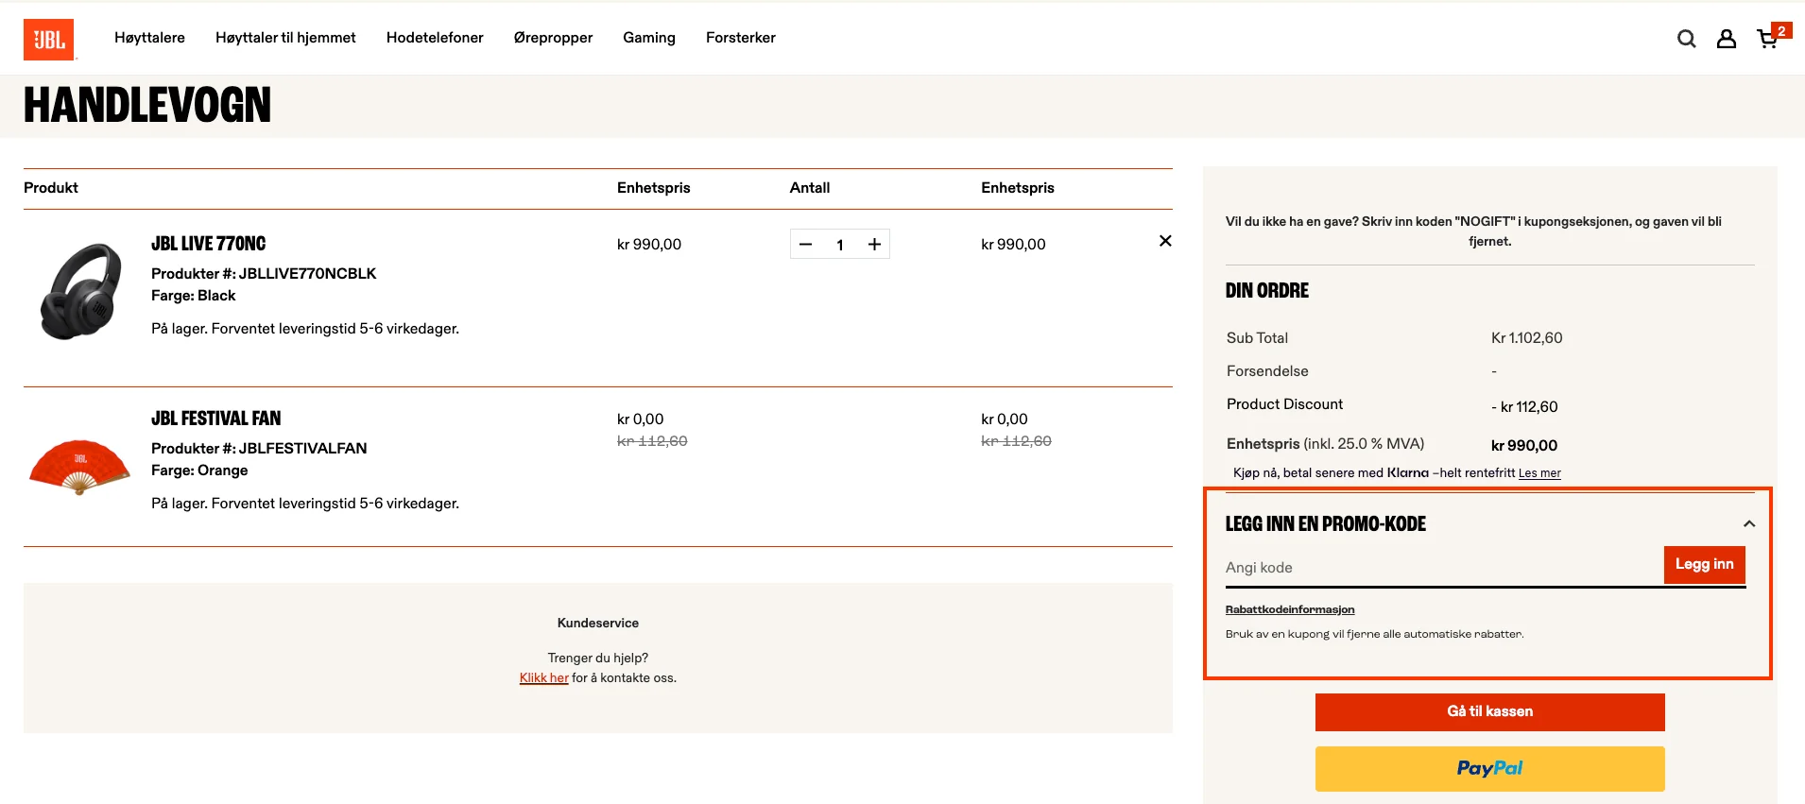Image resolution: width=1805 pixels, height=804 pixels.
Task: Click JBL FESTIVAL FAN product title
Action: tap(216, 419)
